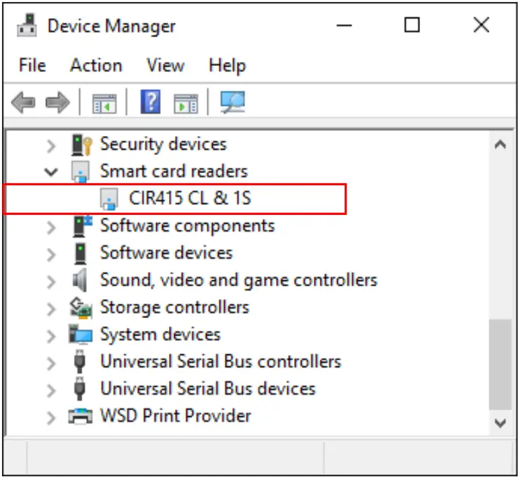The width and height of the screenshot is (519, 479).
Task: Collapse the Smart card readers category
Action: (x=51, y=172)
